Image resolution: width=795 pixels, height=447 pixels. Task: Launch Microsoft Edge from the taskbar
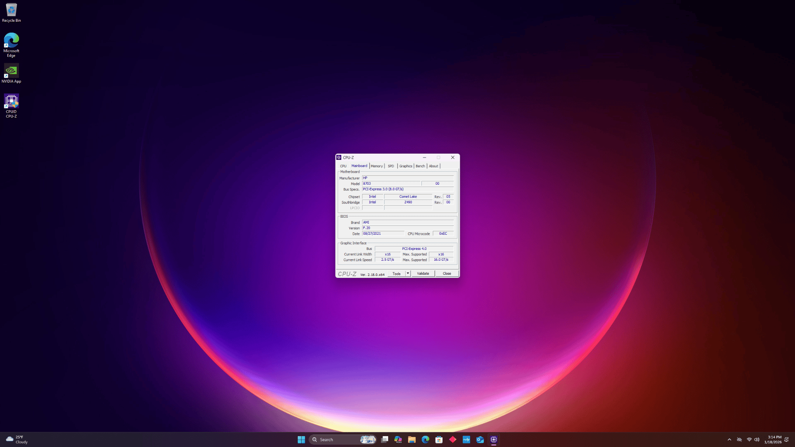tap(425, 440)
